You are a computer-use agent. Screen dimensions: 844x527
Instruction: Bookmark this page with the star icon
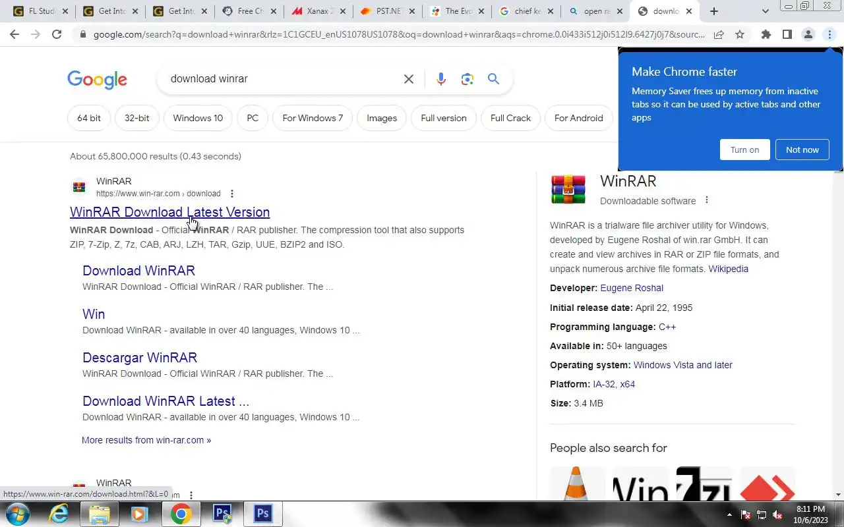740,34
